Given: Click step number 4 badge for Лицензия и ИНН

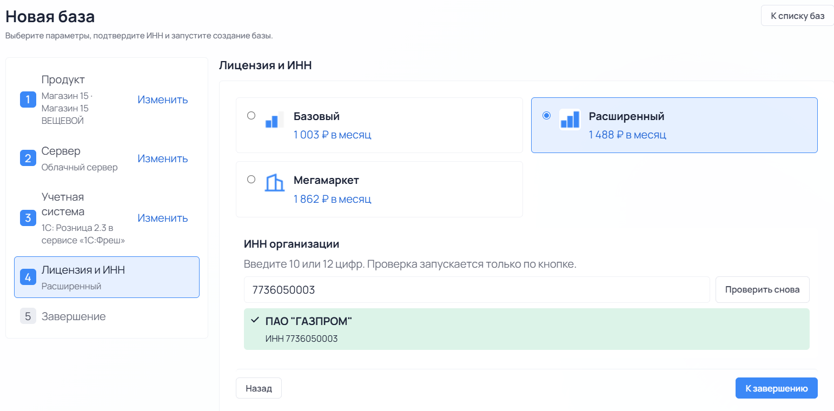Looking at the screenshot, I should (x=28, y=277).
